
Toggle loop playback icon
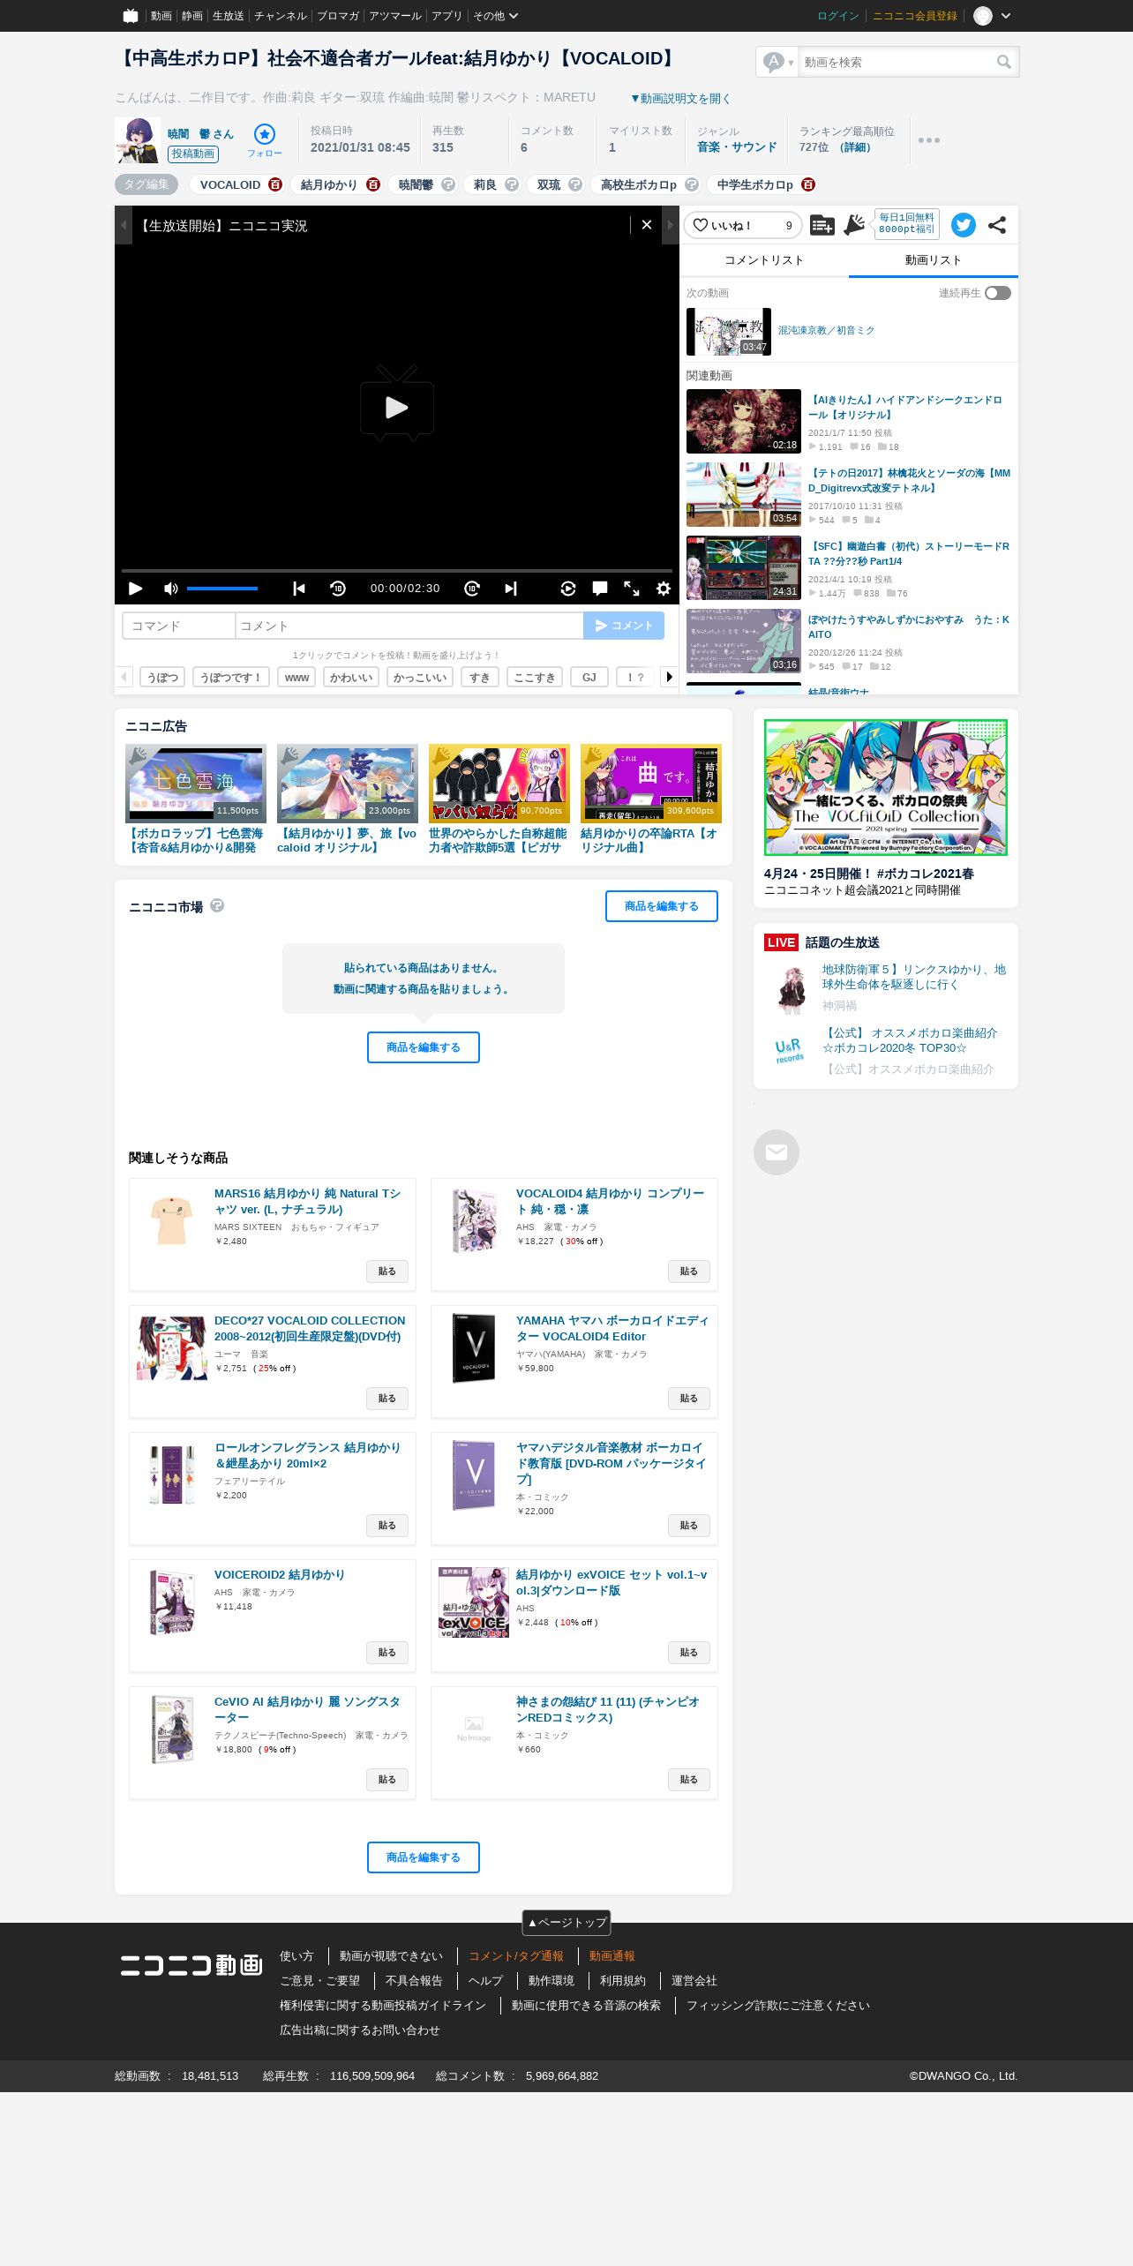[x=568, y=589]
